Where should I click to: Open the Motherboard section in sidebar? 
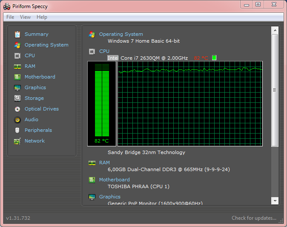point(40,77)
